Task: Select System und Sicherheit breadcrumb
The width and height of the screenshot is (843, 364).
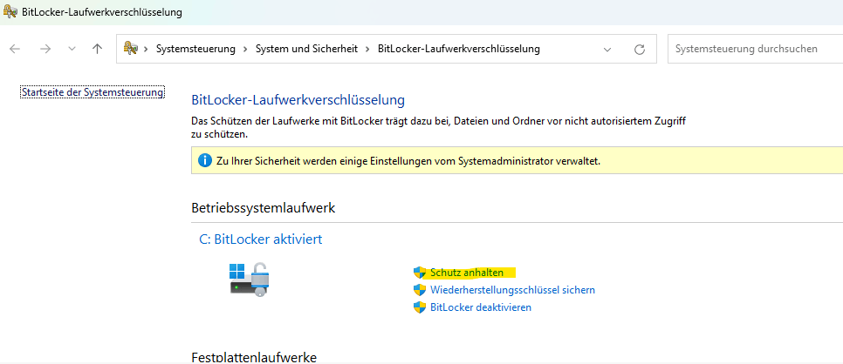Action: (x=306, y=49)
